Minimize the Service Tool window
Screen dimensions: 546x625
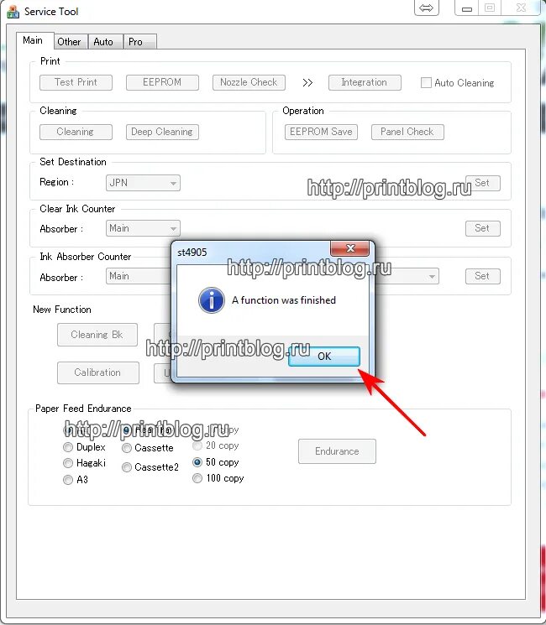coord(467,8)
